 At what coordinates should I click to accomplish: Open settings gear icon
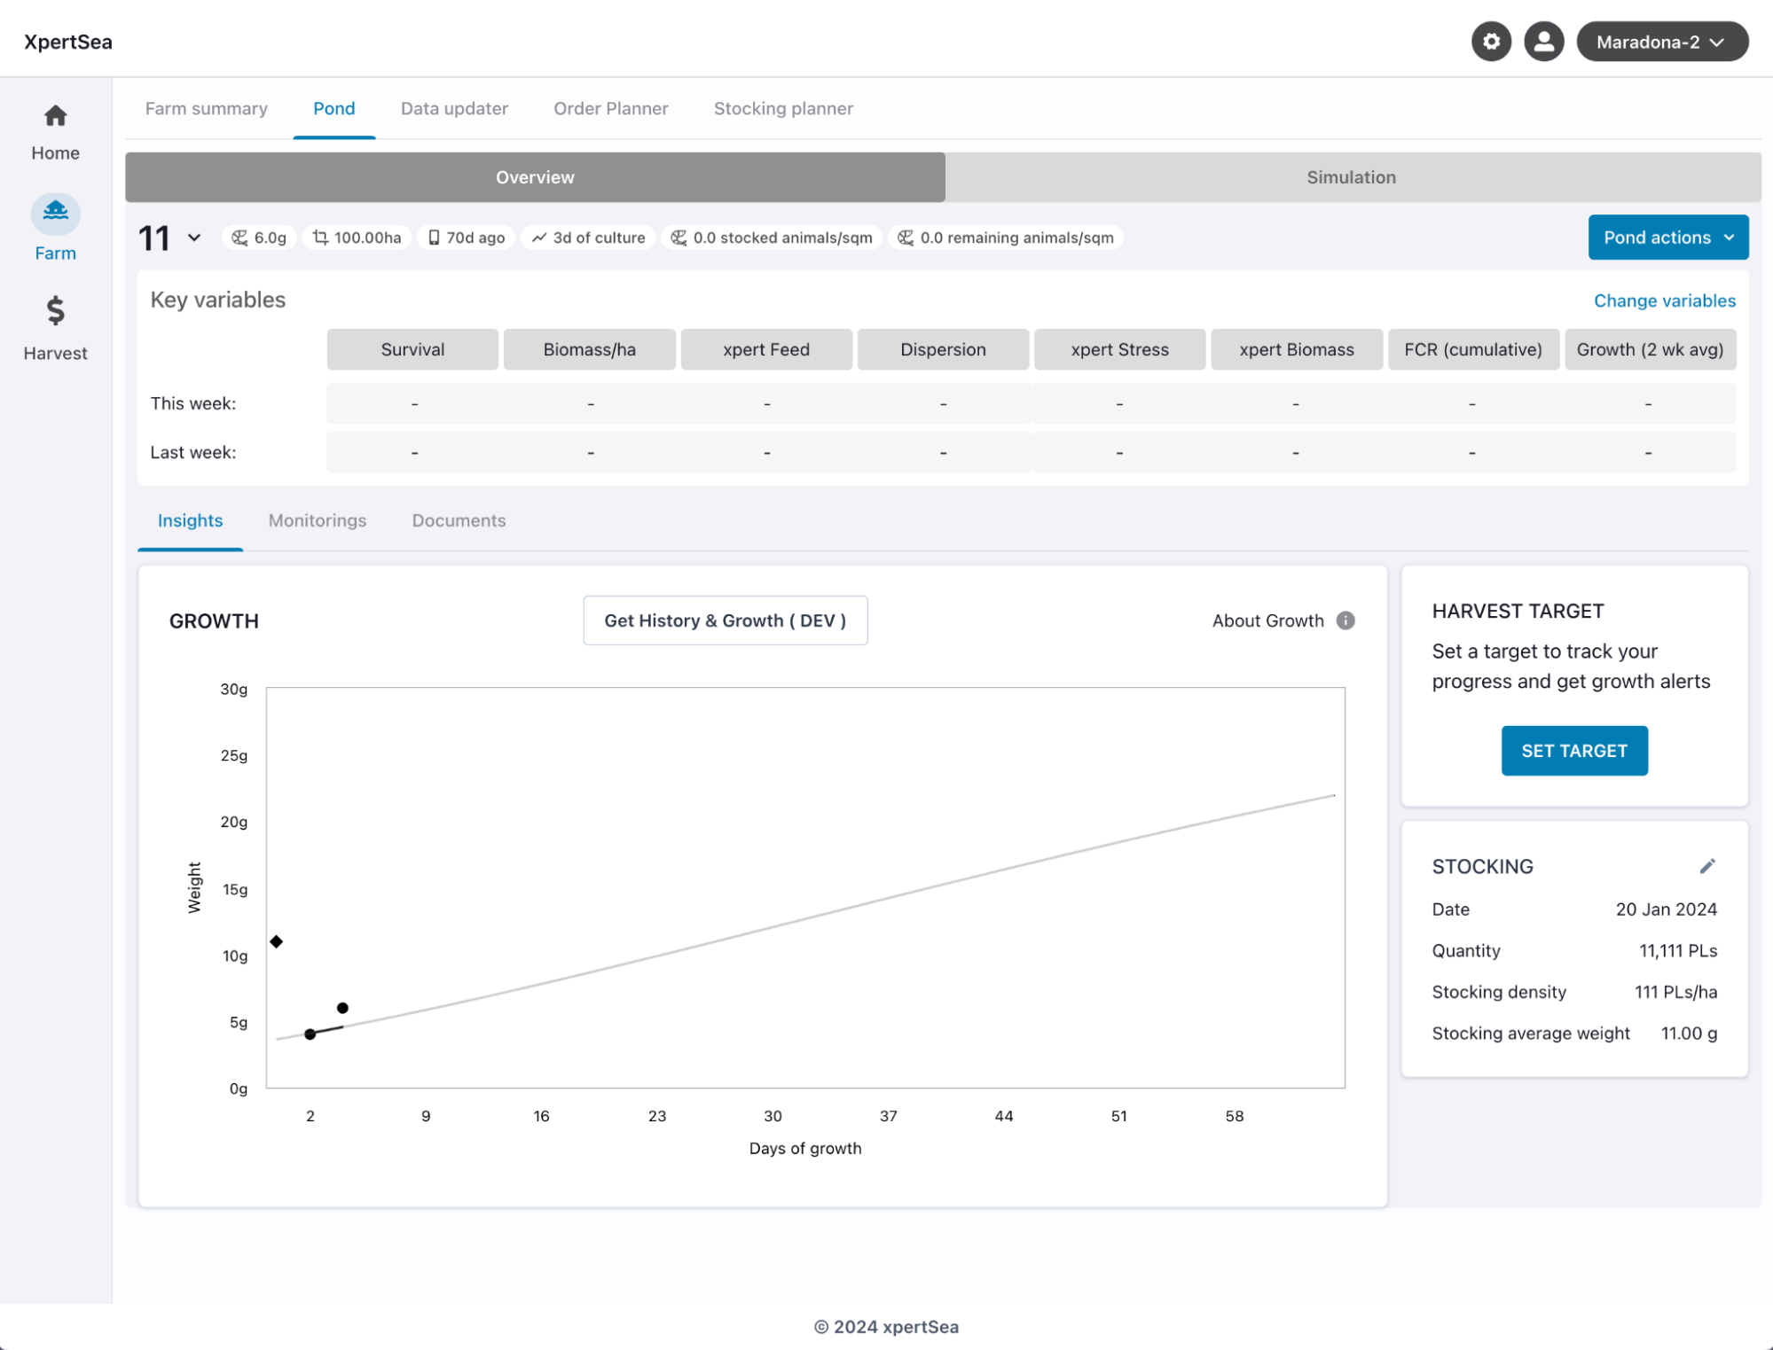tap(1491, 42)
